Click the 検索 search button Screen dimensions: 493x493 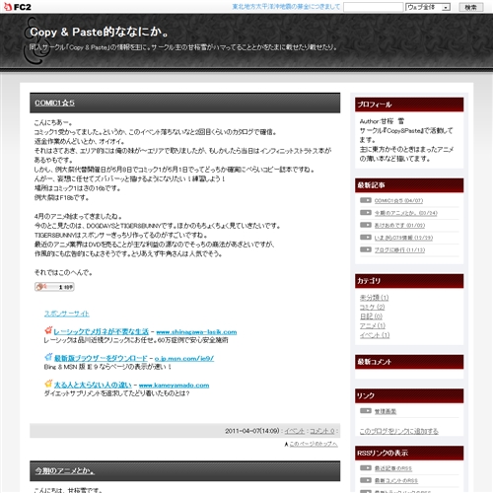(x=470, y=7)
